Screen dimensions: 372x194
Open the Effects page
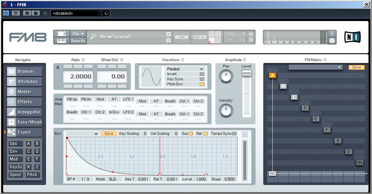[25, 102]
